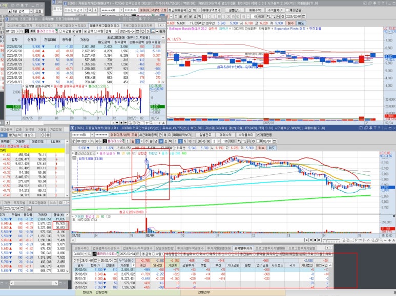Click the refresh circle icon in left account panel
396x296 pixels.
[43, 135]
